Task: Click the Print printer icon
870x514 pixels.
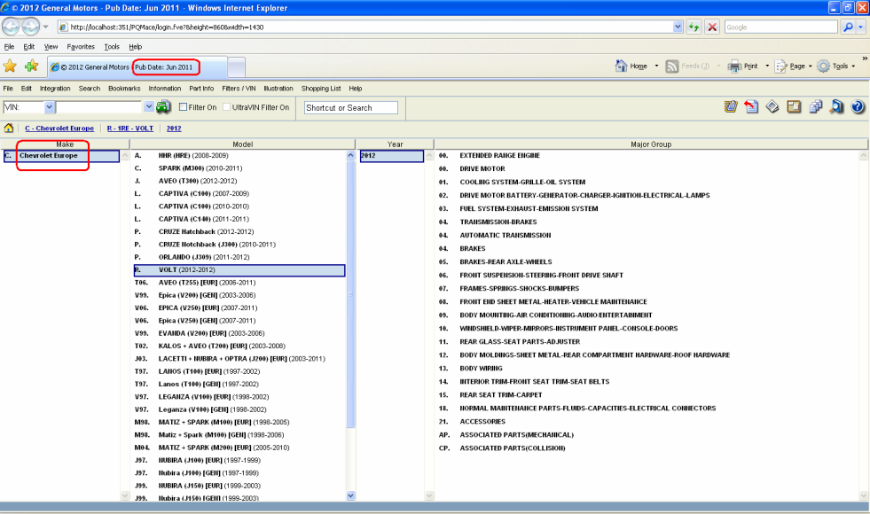Action: click(734, 66)
